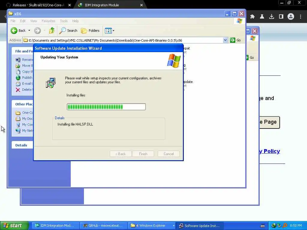The height and width of the screenshot is (230, 307).
Task: Open the Edit menu
Action: tap(23, 21)
